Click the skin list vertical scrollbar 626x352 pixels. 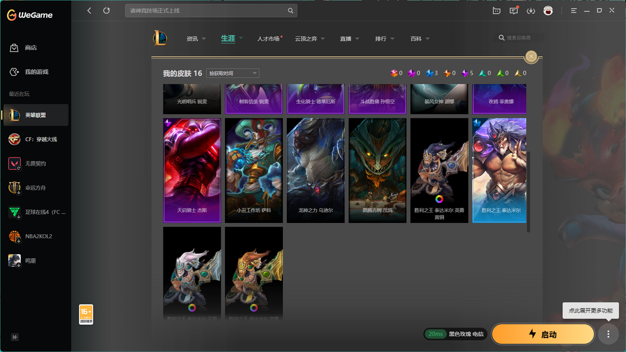click(529, 192)
